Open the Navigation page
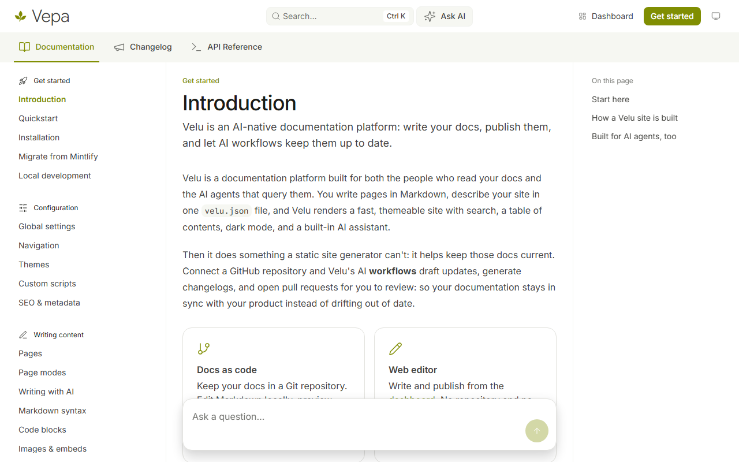This screenshot has width=739, height=462. click(x=39, y=245)
